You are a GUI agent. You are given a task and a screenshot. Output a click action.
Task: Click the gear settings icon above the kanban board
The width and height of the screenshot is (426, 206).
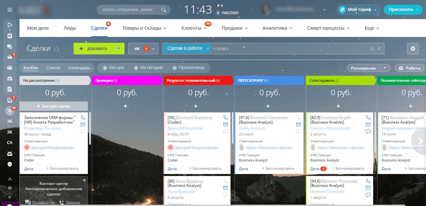click(x=413, y=48)
